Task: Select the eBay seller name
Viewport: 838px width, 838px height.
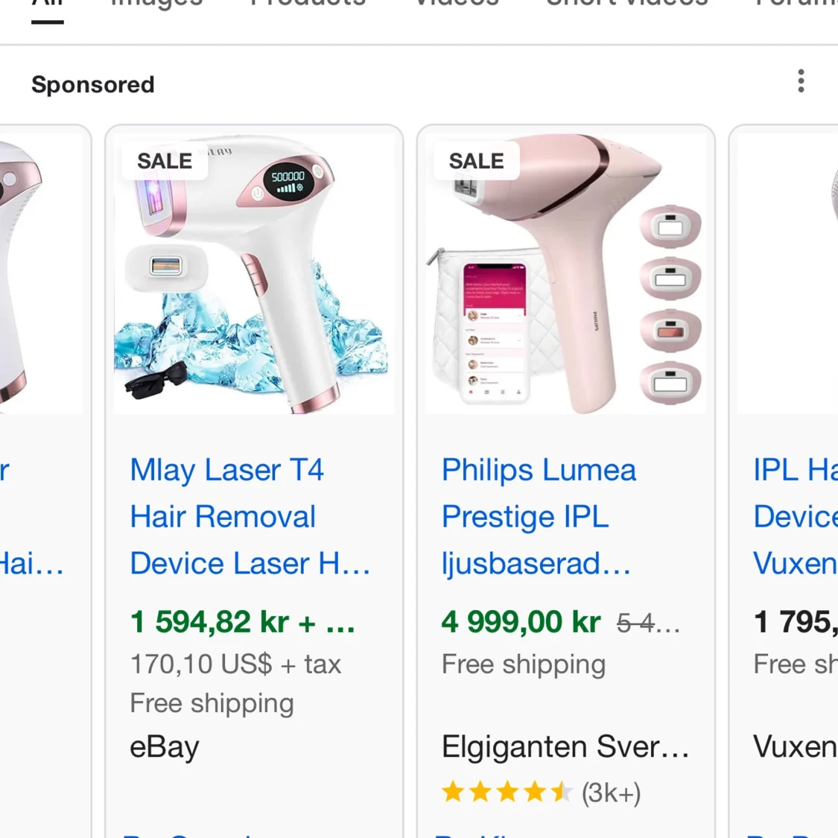Action: [165, 746]
